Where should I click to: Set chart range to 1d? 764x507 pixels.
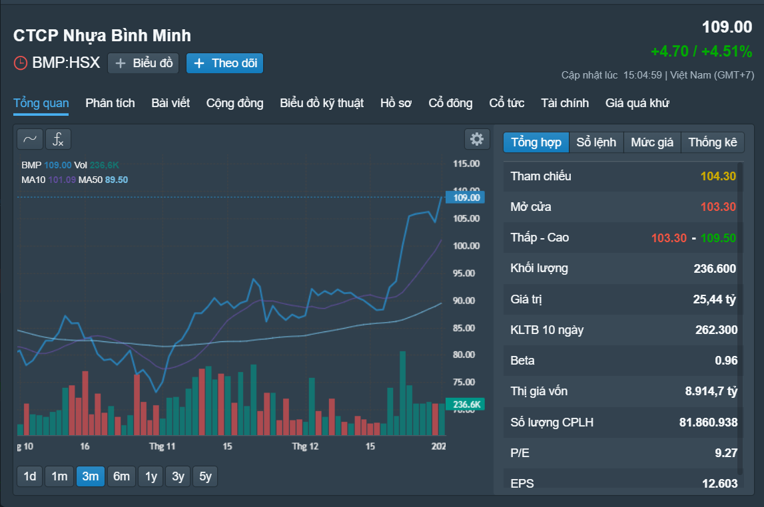(30, 476)
